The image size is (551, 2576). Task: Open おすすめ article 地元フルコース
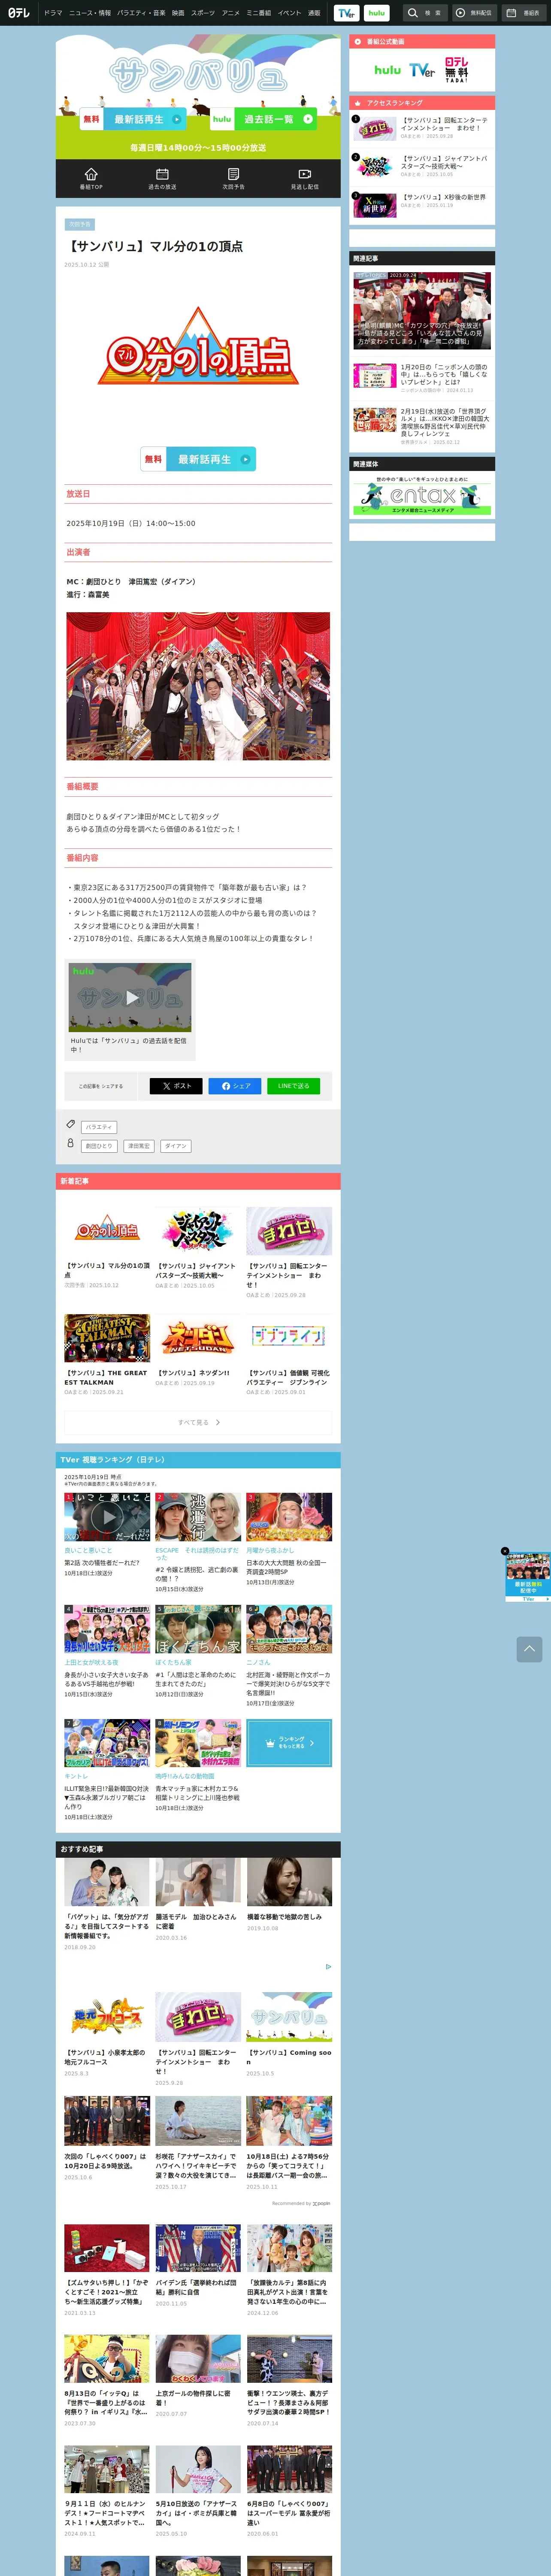[x=107, y=2034]
